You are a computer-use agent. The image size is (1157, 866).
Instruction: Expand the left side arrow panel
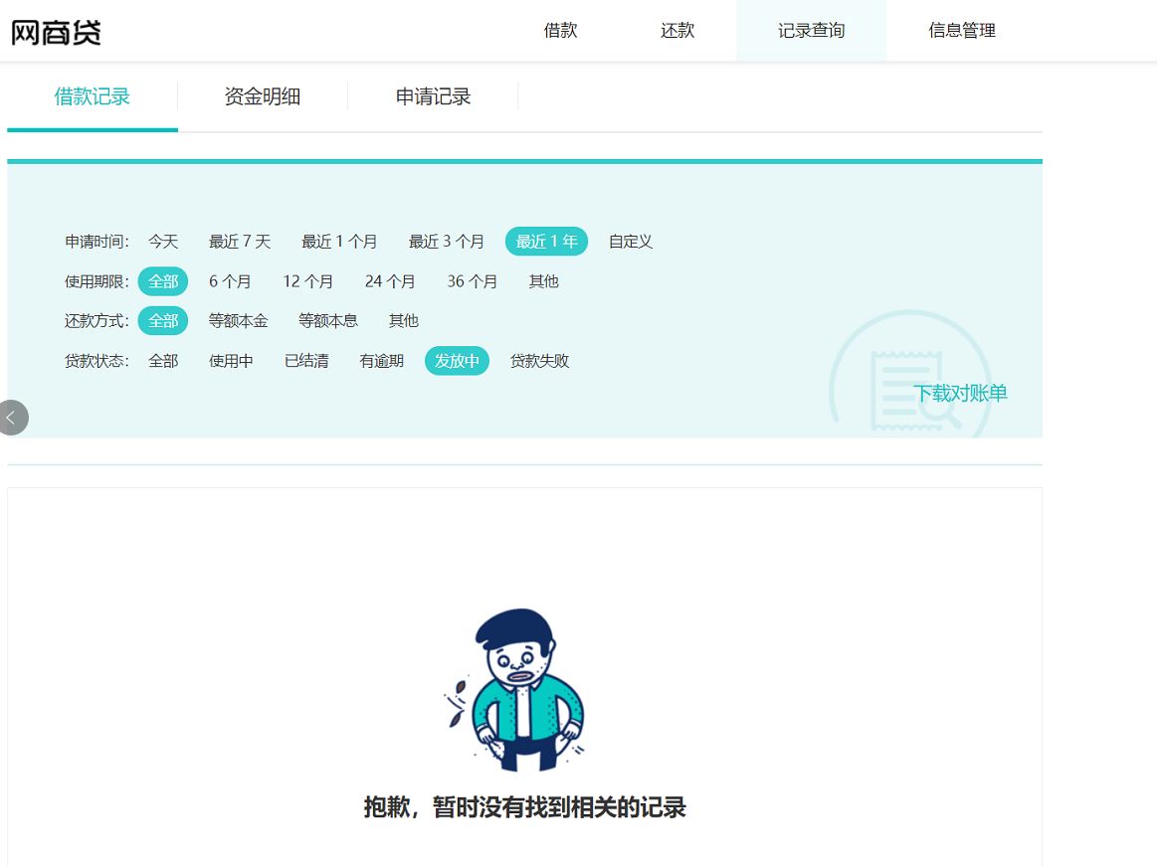coord(11,418)
